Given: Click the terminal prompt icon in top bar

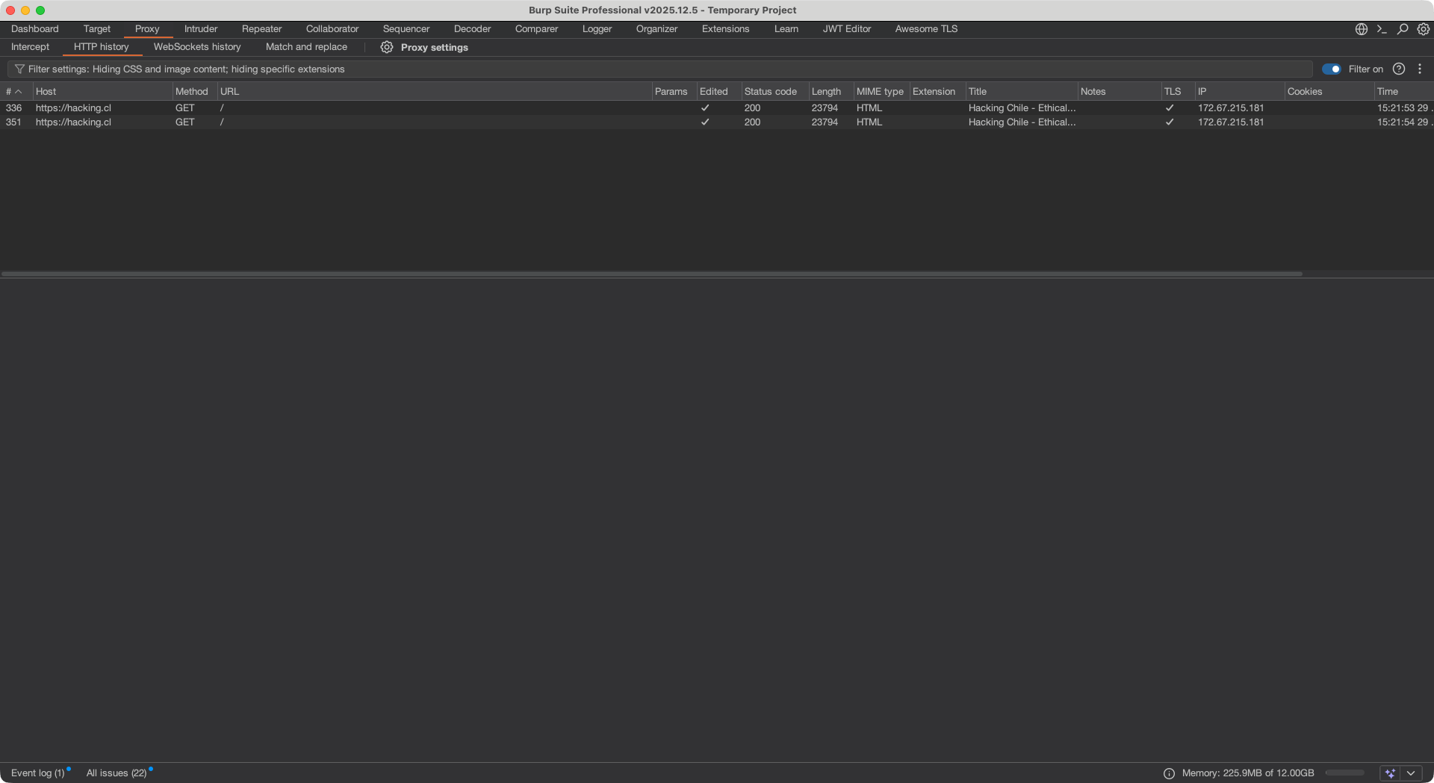Looking at the screenshot, I should click(1382, 29).
